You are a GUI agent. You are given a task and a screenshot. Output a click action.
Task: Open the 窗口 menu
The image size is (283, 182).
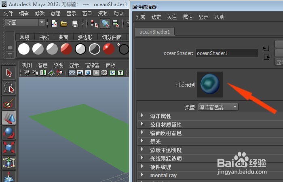coord(87,13)
